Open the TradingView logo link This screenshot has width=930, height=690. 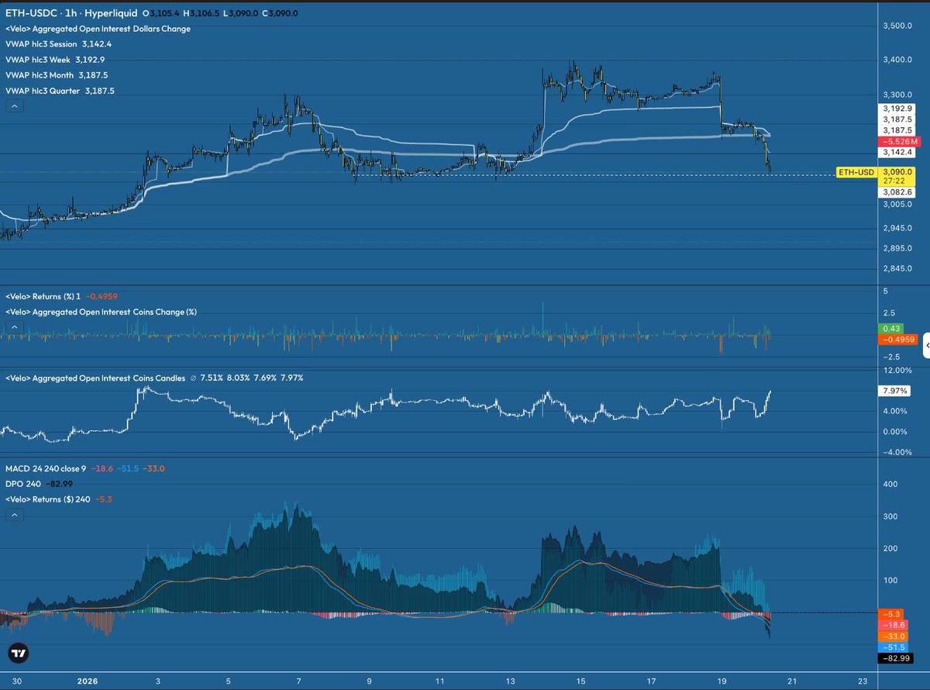coord(19,654)
